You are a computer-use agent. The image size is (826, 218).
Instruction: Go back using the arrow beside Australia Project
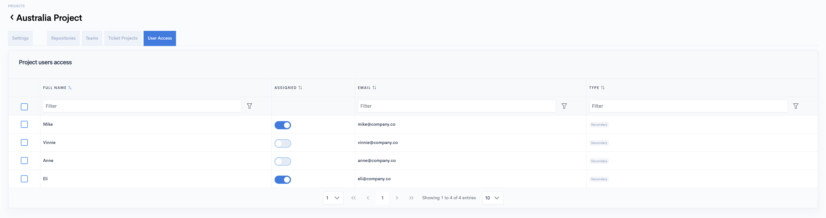[x=12, y=17]
